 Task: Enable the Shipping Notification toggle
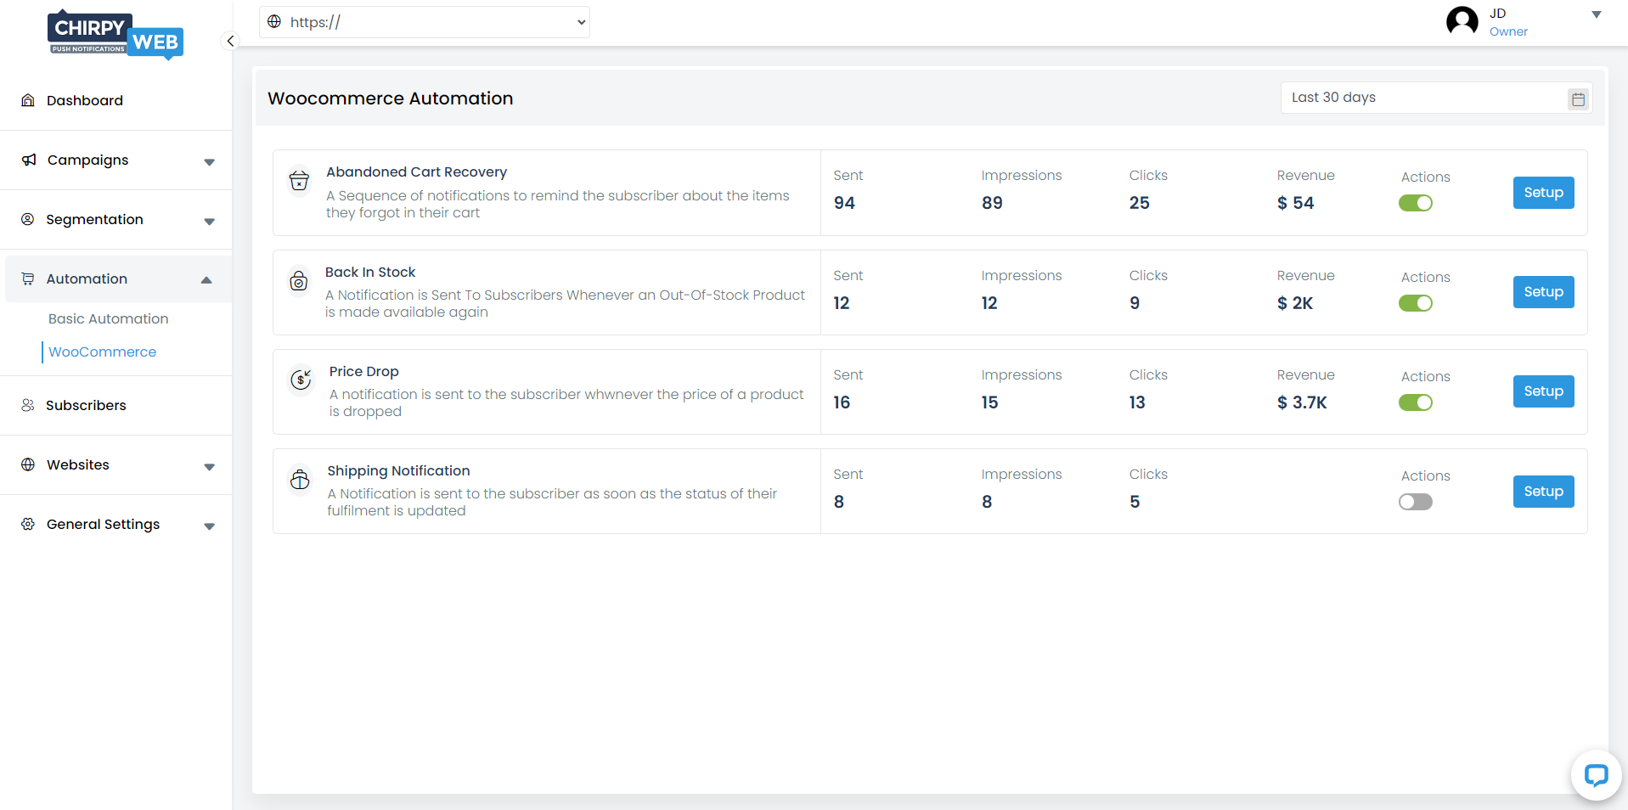pos(1416,502)
